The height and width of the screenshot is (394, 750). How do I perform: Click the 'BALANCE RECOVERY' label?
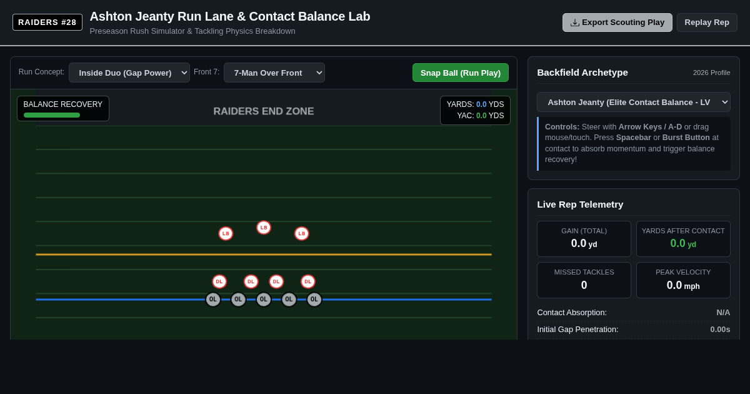click(x=63, y=104)
